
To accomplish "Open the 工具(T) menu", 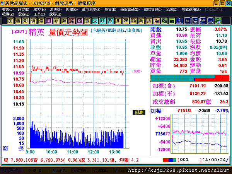I will [39, 14].
